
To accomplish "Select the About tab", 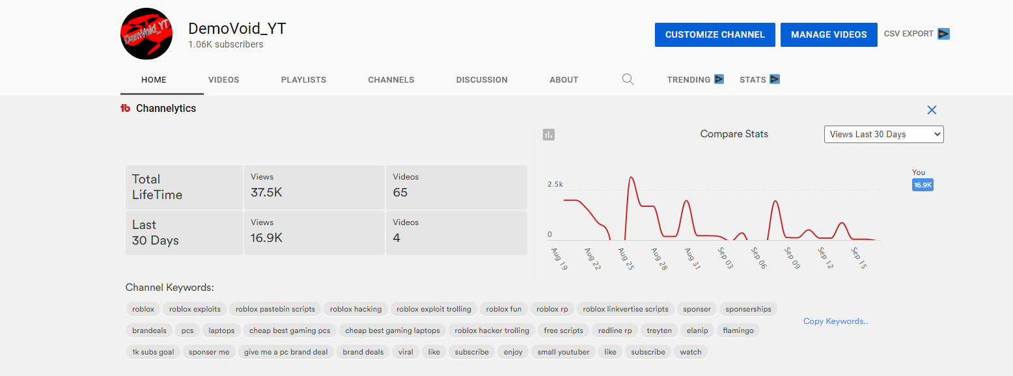I will (x=564, y=80).
